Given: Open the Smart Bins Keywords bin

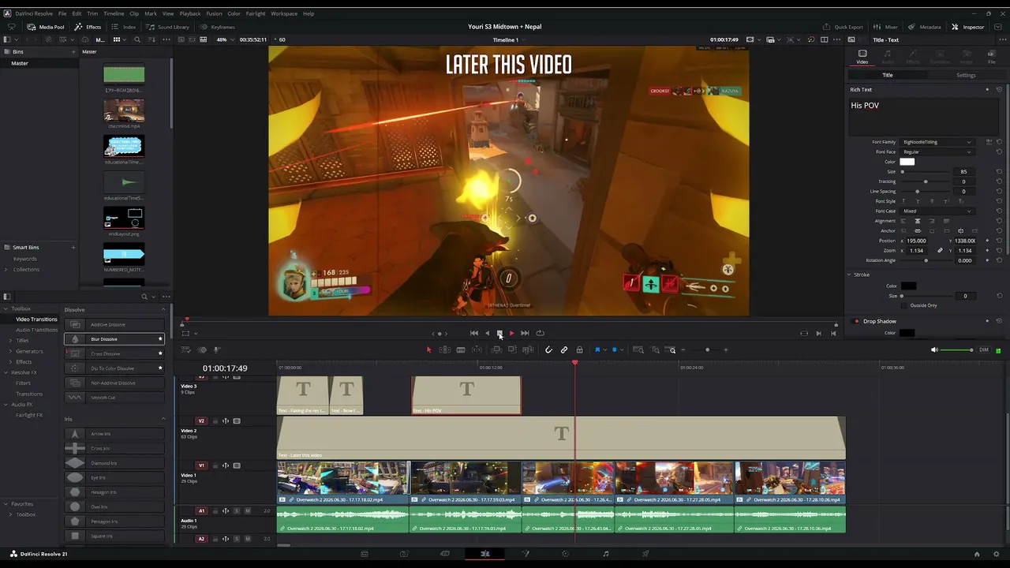Looking at the screenshot, I should click(24, 259).
